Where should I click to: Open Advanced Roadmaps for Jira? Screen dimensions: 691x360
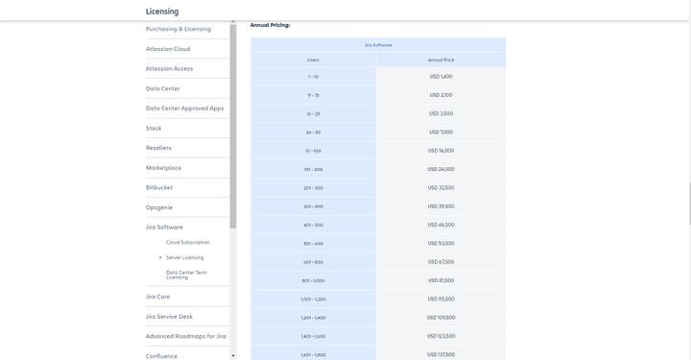pyautogui.click(x=186, y=336)
